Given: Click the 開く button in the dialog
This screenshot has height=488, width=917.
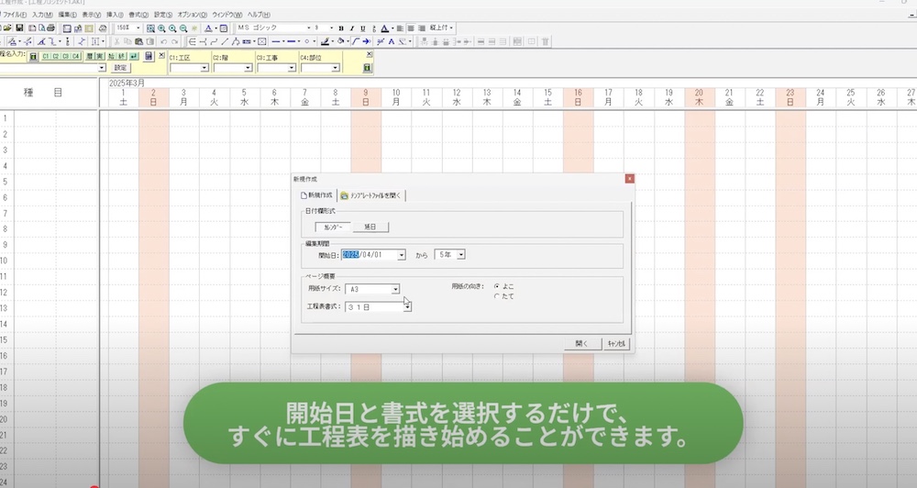Looking at the screenshot, I should coord(581,343).
